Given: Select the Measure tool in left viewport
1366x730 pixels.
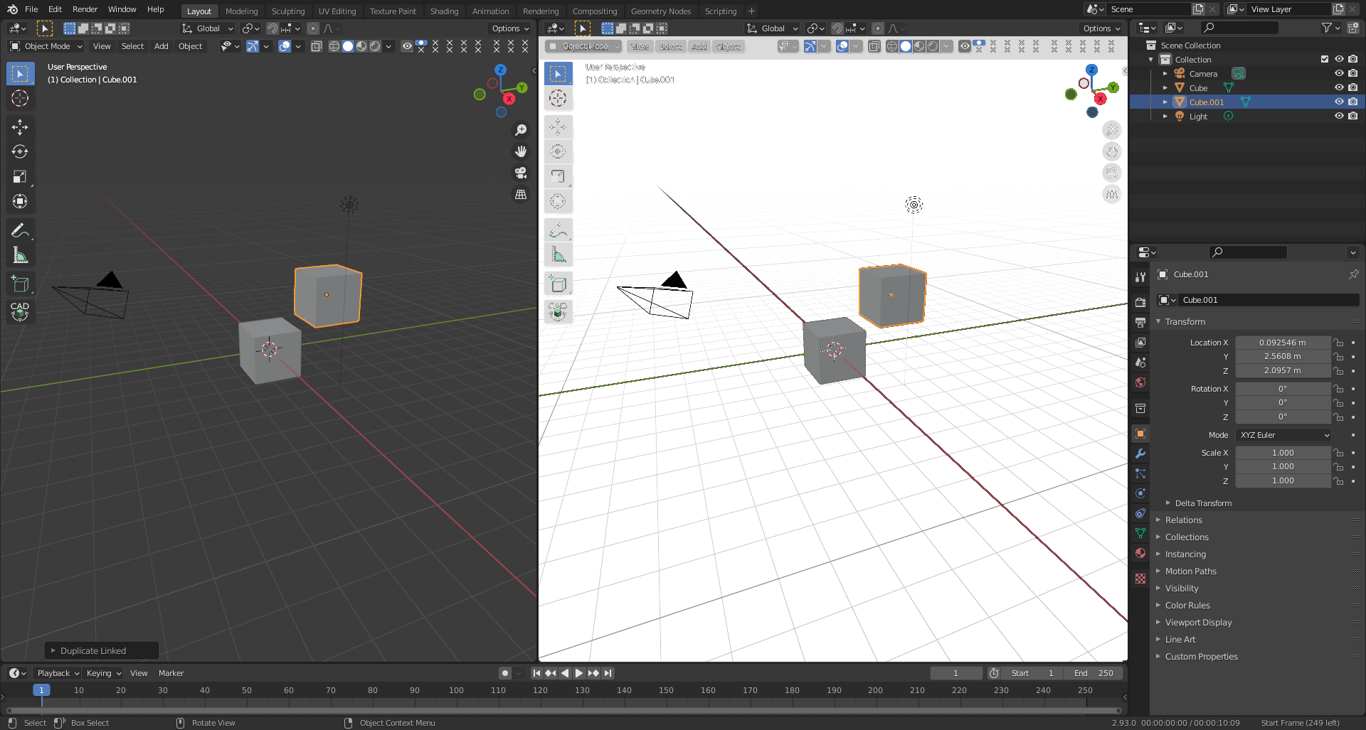Looking at the screenshot, I should (x=20, y=255).
